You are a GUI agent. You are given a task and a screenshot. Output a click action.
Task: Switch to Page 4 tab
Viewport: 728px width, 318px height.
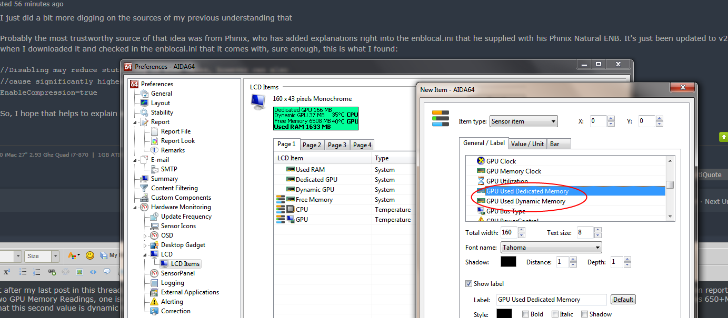(x=362, y=145)
